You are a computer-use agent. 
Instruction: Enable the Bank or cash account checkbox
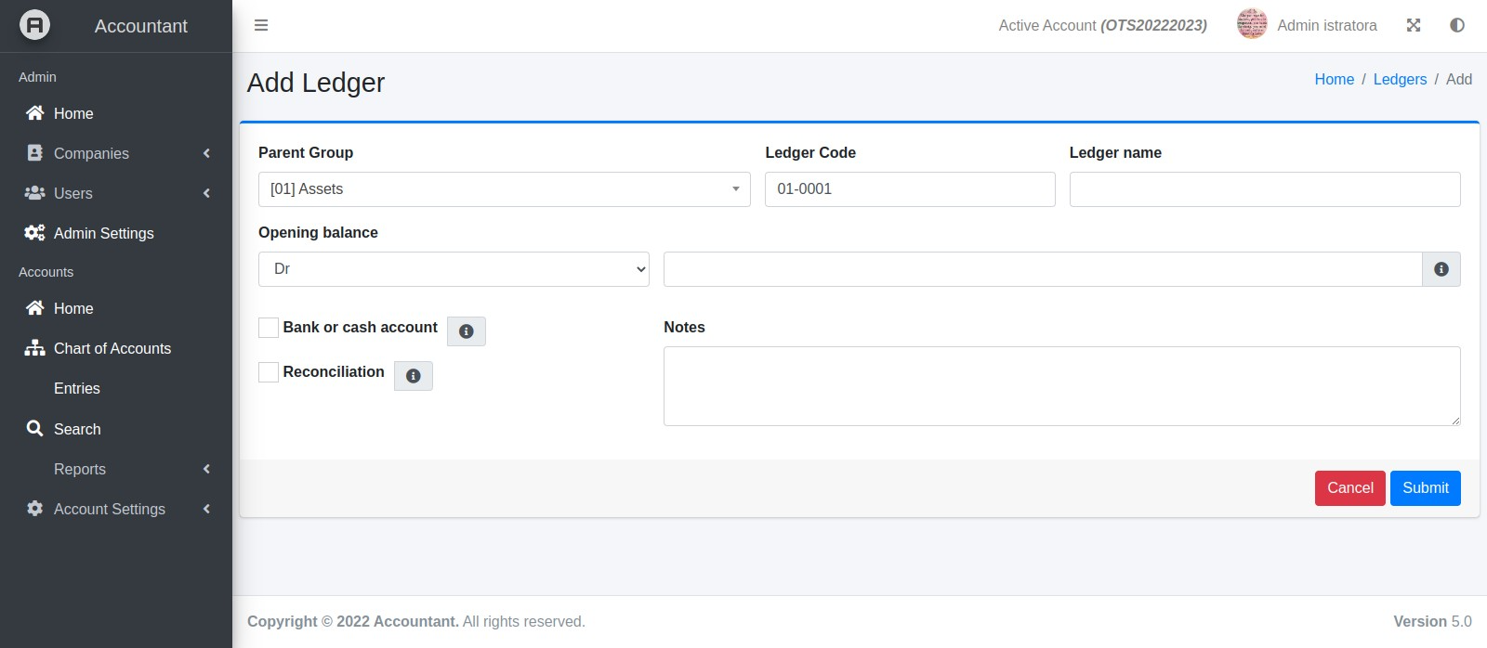coord(269,328)
